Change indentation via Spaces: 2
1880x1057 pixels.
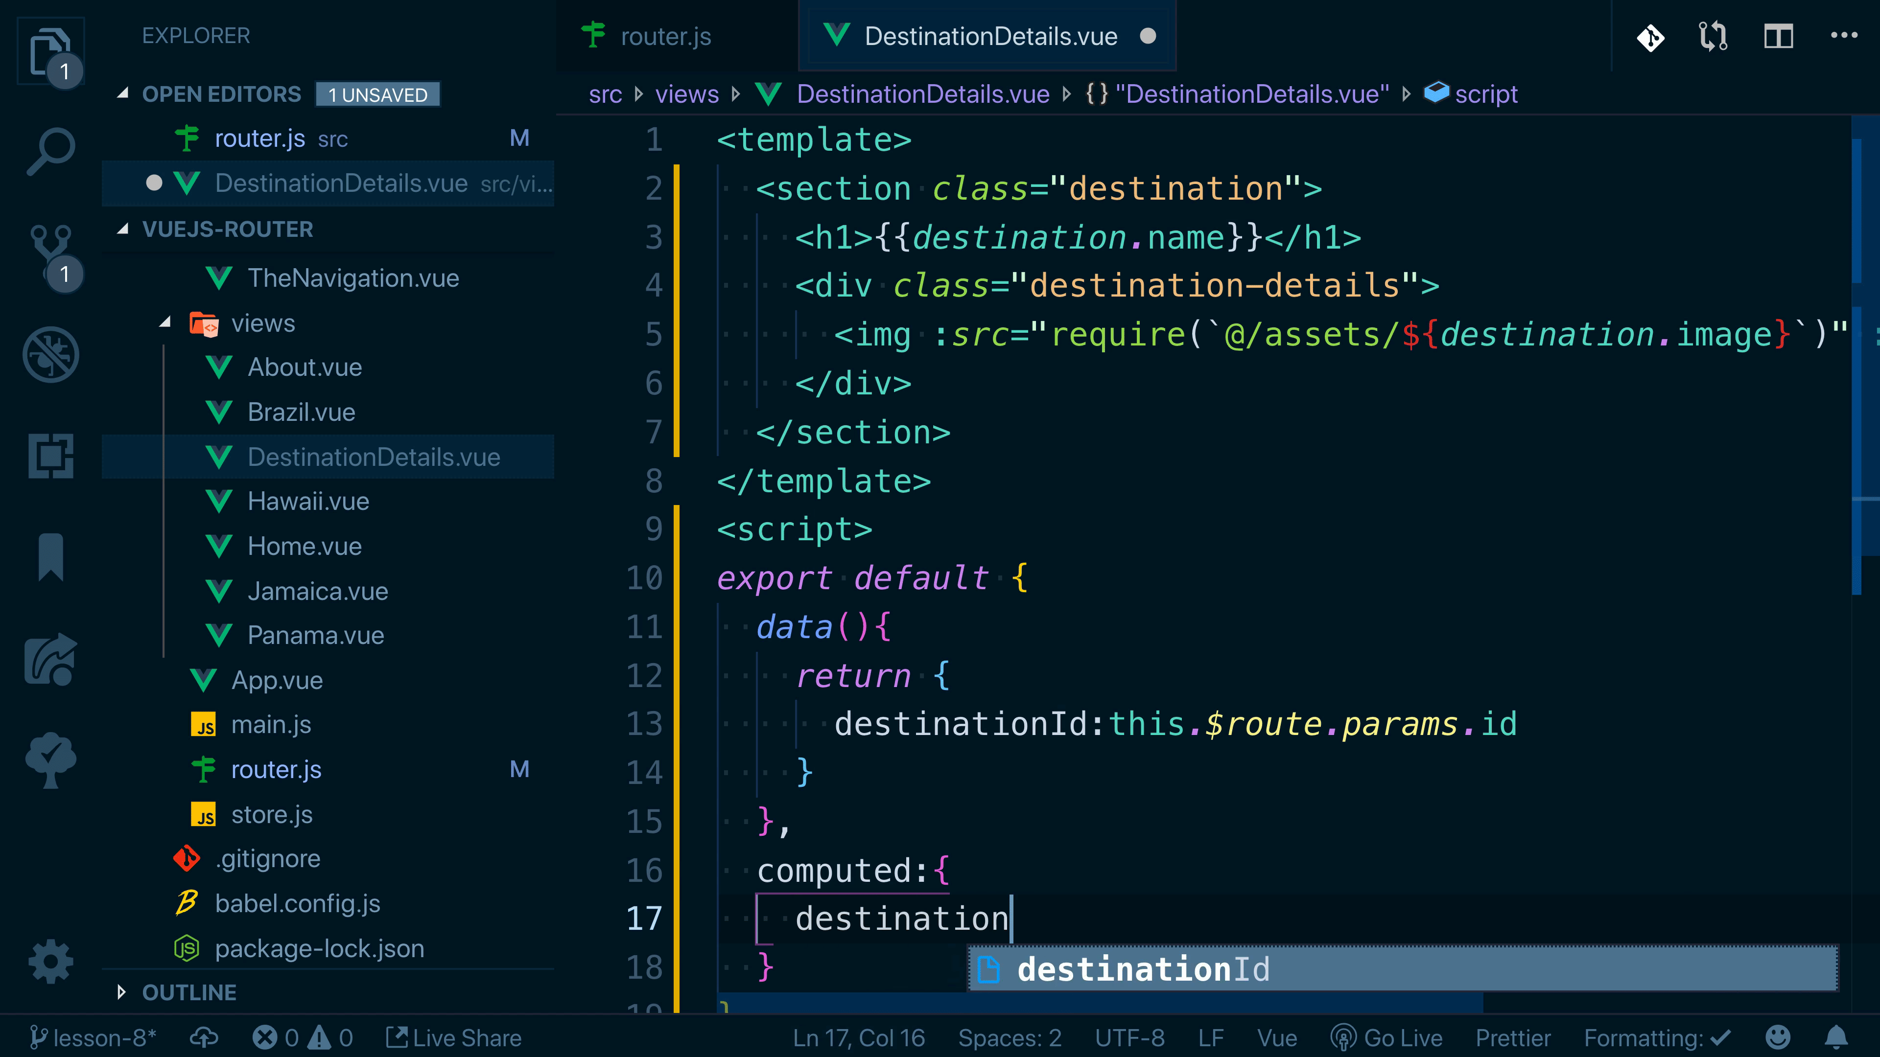pos(1010,1037)
